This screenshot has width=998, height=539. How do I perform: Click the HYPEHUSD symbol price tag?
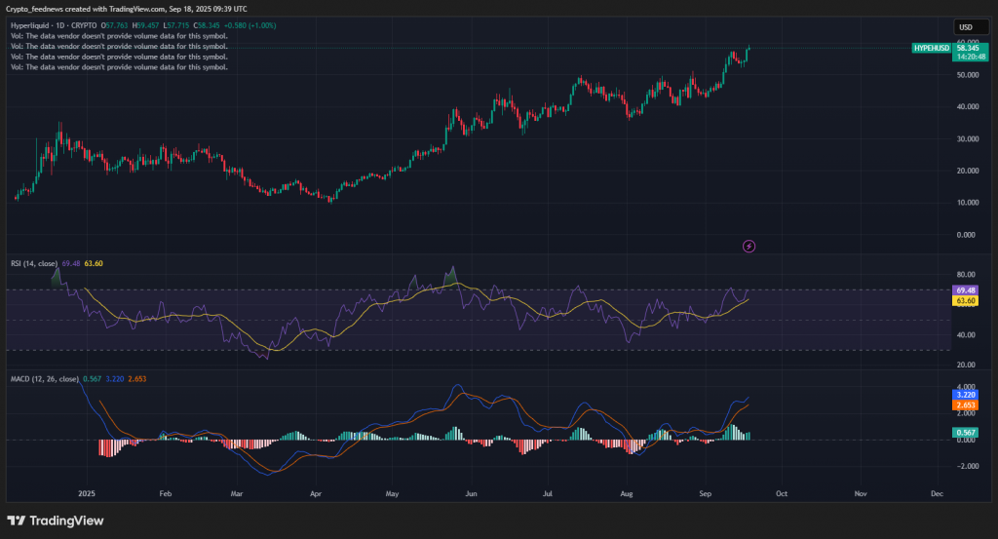tap(931, 48)
